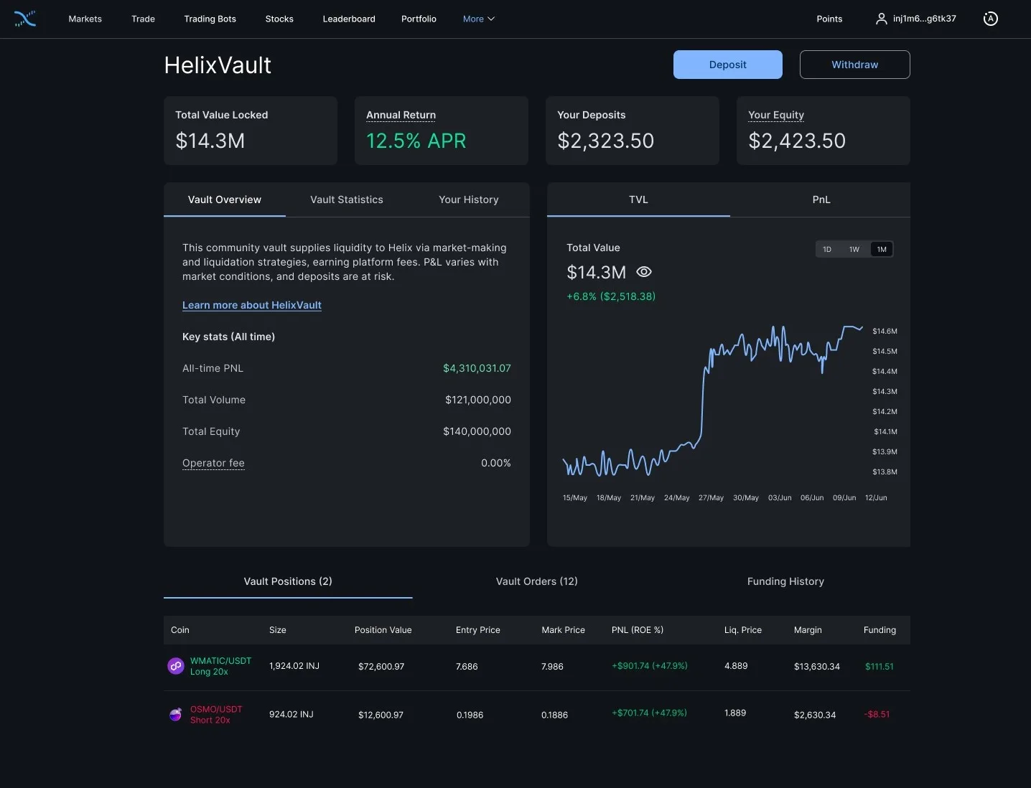
Task: Click the Total Equity value $140,000,000
Action: [477, 431]
